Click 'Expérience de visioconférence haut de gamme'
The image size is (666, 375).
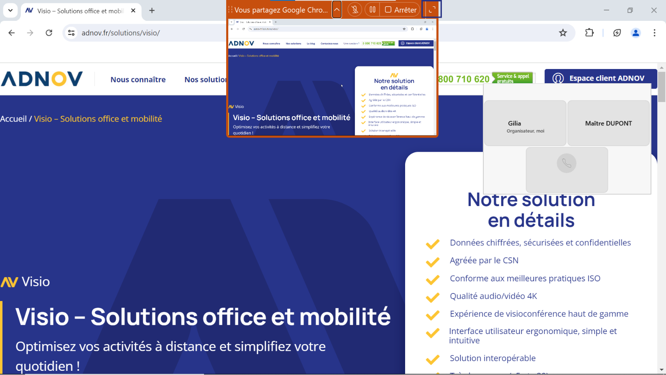(x=539, y=314)
